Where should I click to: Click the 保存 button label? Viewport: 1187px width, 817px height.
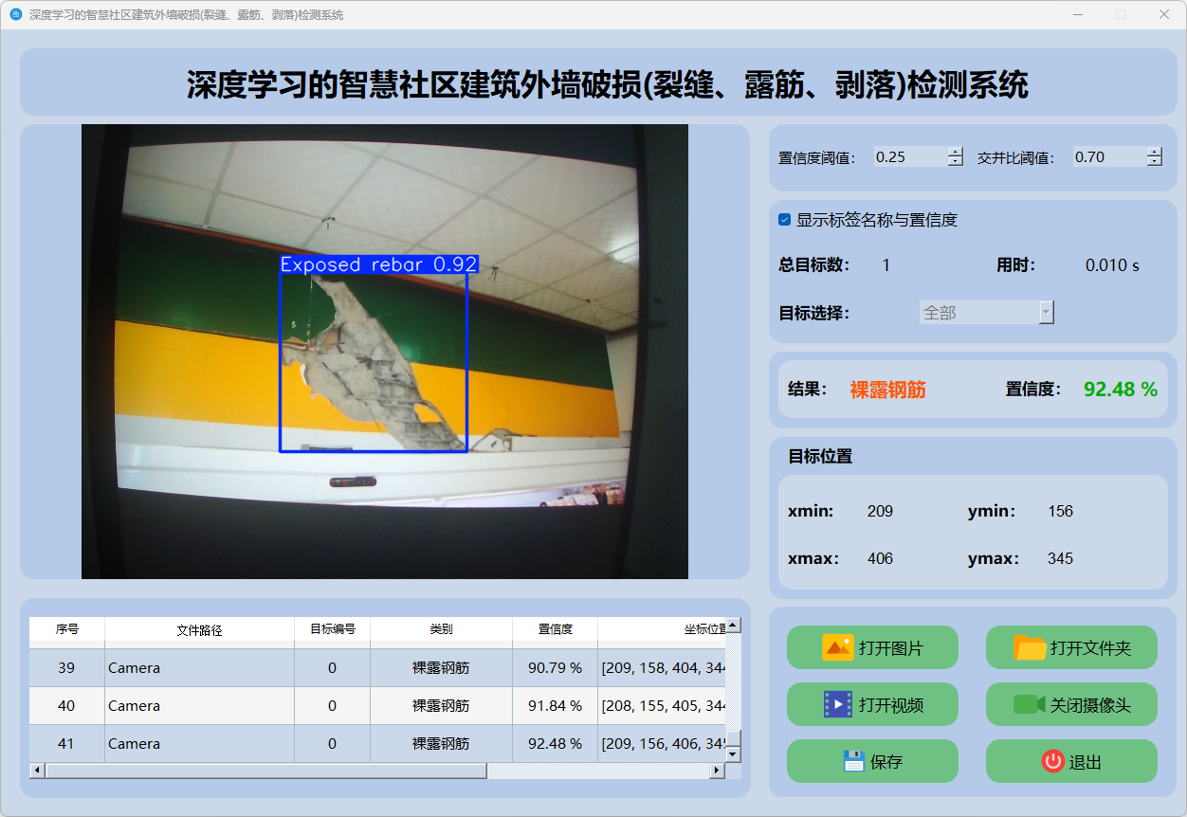pos(886,762)
